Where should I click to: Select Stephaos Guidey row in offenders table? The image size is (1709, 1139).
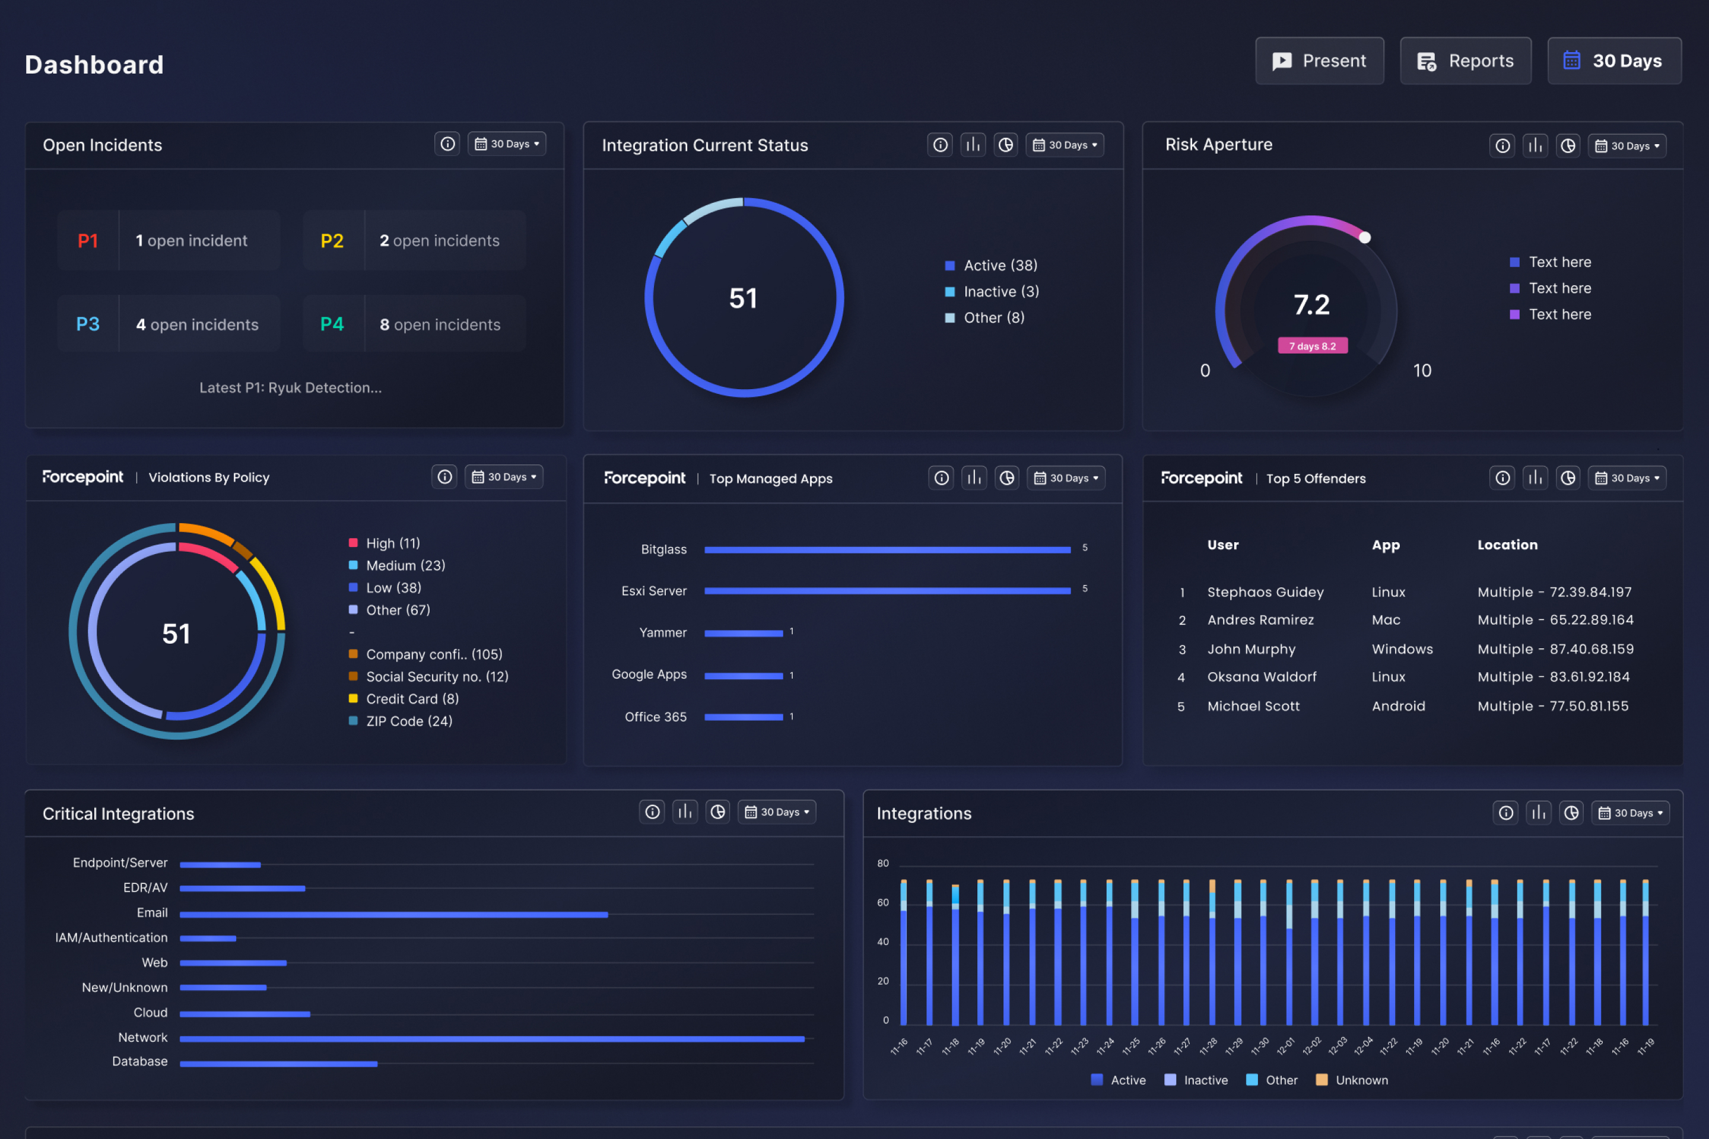(1265, 592)
